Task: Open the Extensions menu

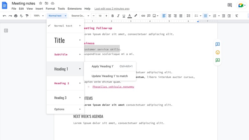Action: [x=74, y=9]
